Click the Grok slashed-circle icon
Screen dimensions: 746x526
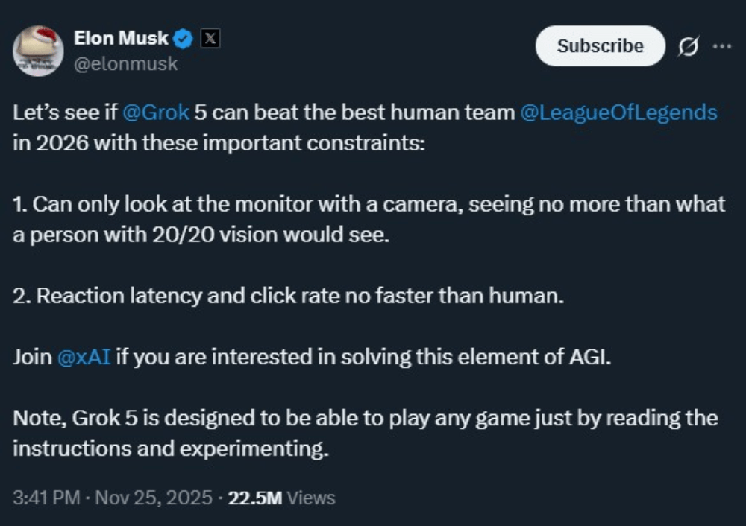tap(687, 46)
